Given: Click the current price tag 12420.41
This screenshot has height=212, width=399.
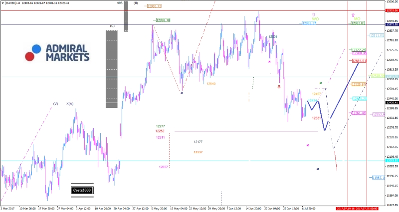Looking at the screenshot, I should (392, 103).
